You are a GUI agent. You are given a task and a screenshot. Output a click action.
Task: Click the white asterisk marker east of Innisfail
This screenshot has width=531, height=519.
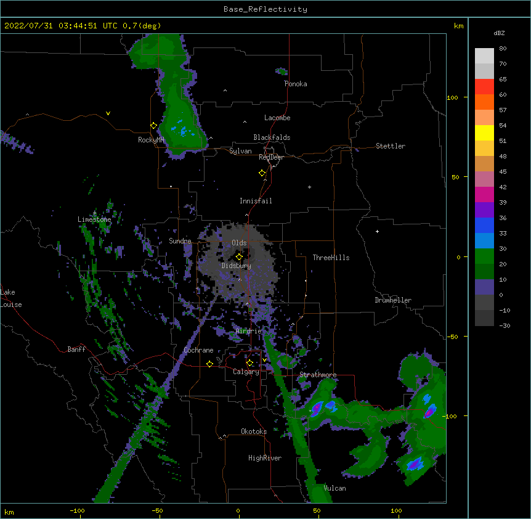tap(309, 187)
